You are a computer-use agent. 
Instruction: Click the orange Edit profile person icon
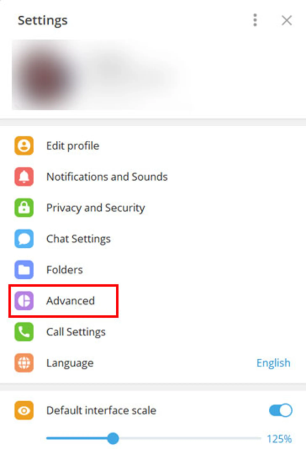24,146
